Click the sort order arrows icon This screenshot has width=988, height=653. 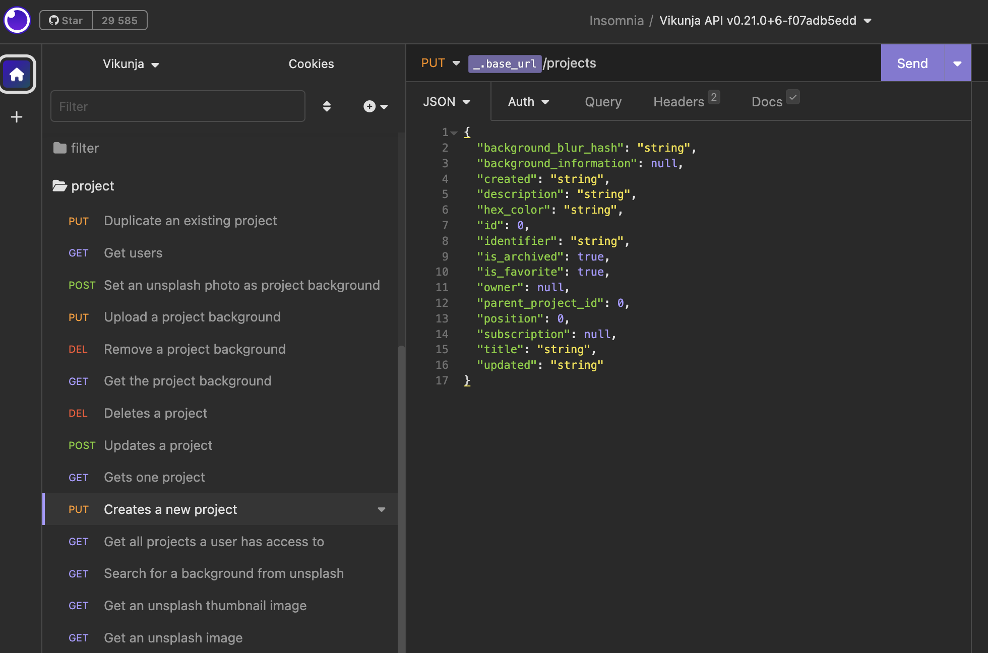click(x=327, y=106)
